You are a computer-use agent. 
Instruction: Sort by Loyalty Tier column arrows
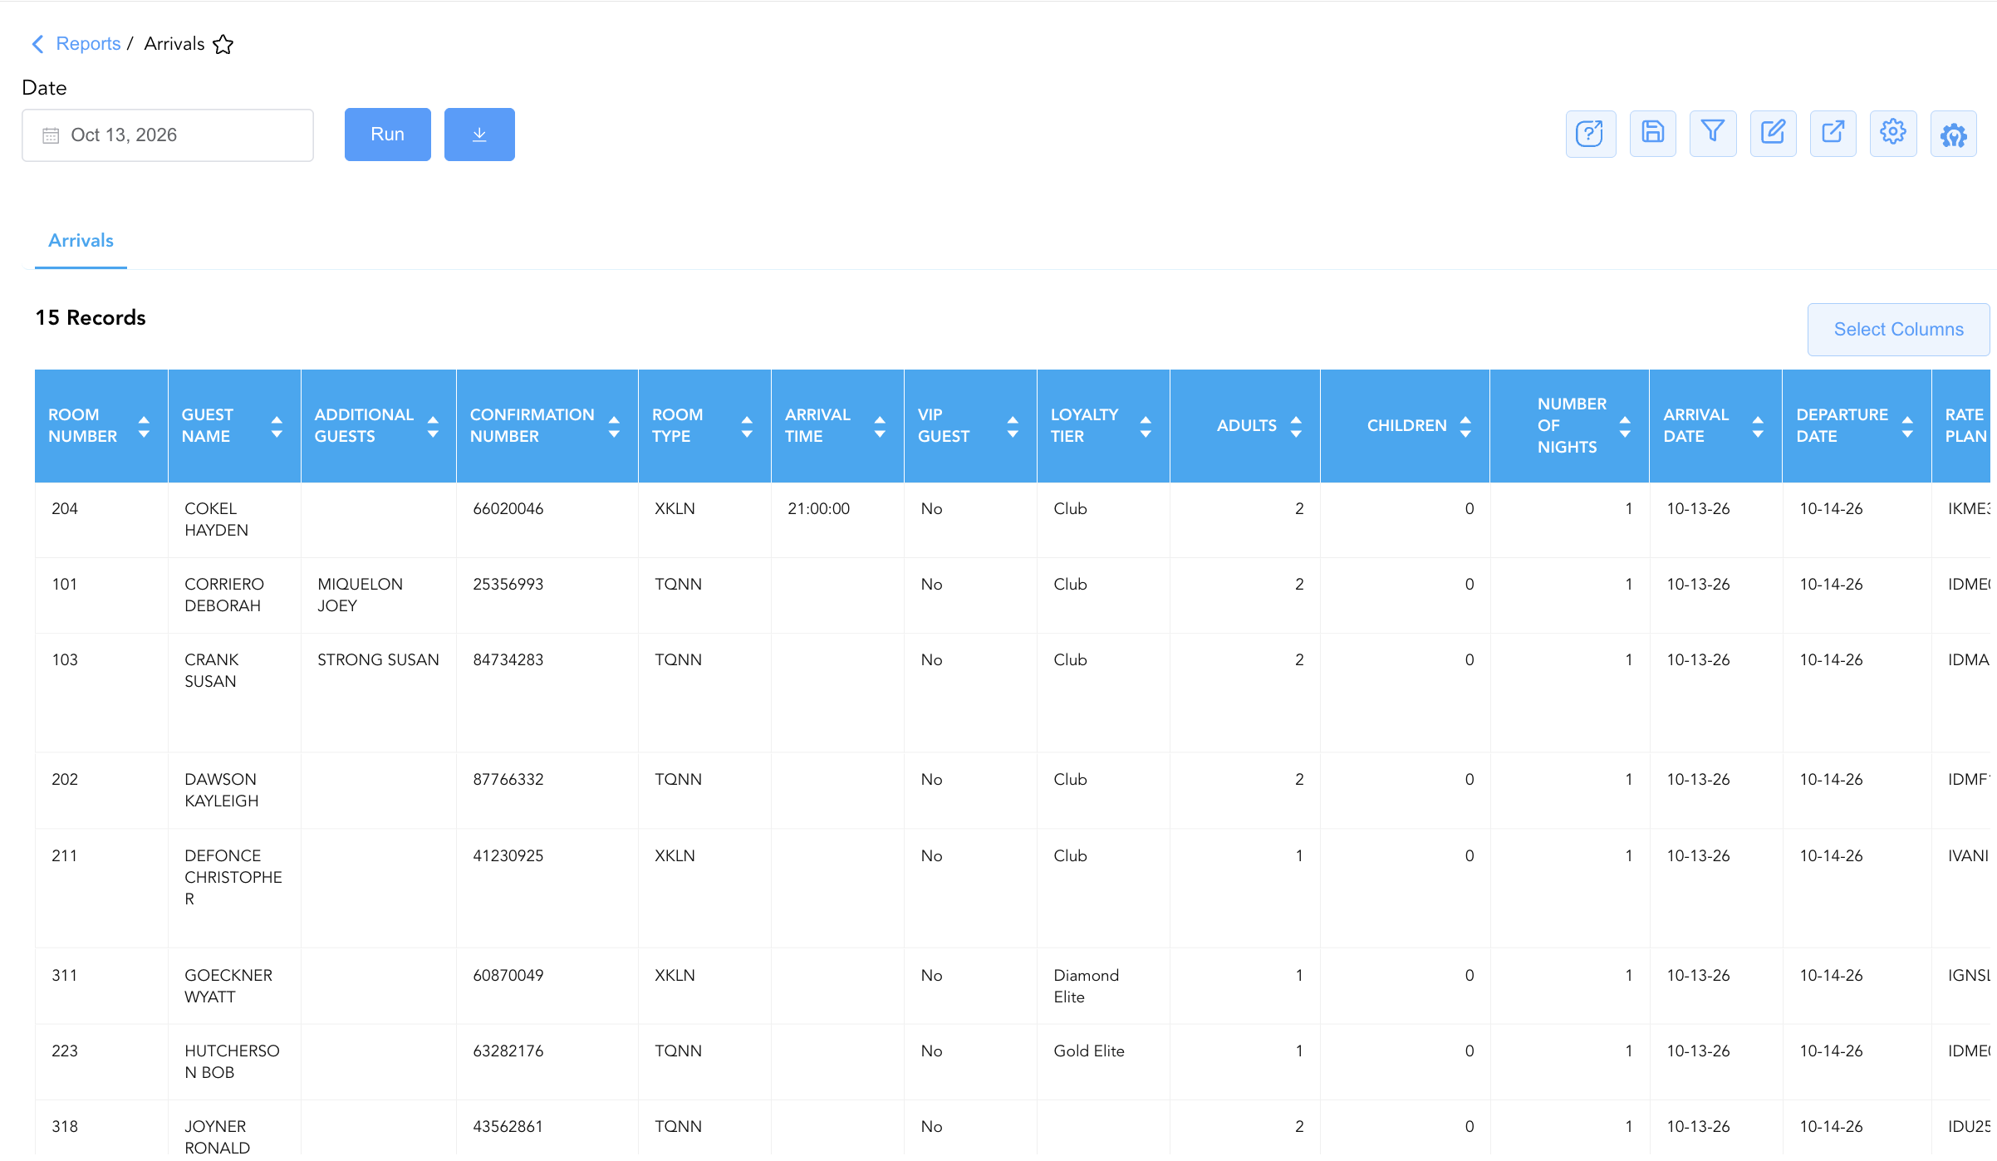click(x=1146, y=426)
